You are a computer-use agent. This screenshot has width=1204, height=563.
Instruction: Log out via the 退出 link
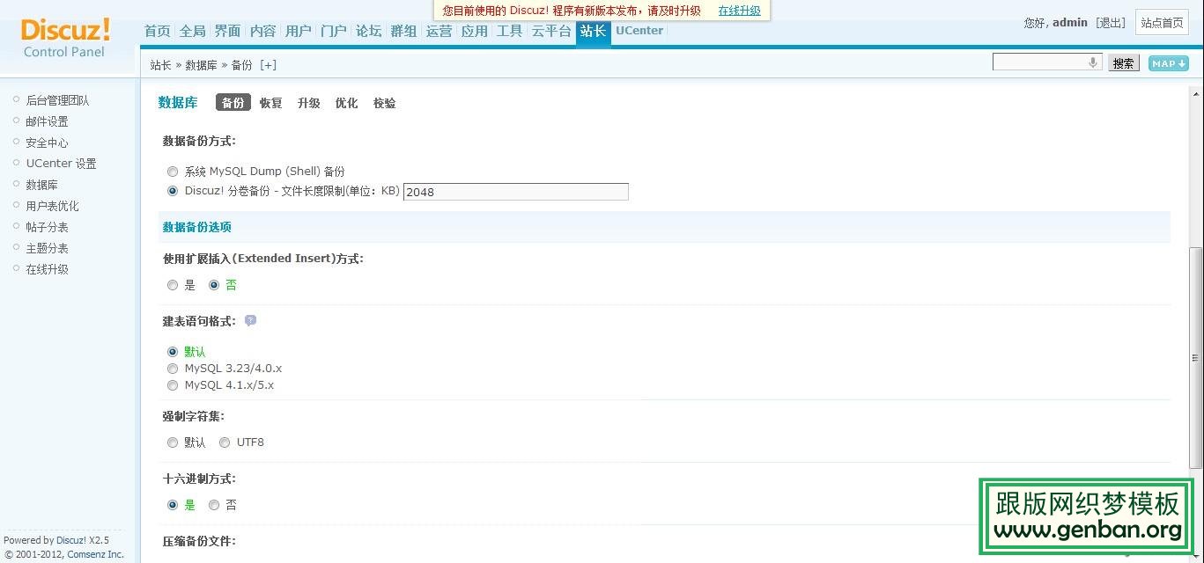coord(1111,23)
